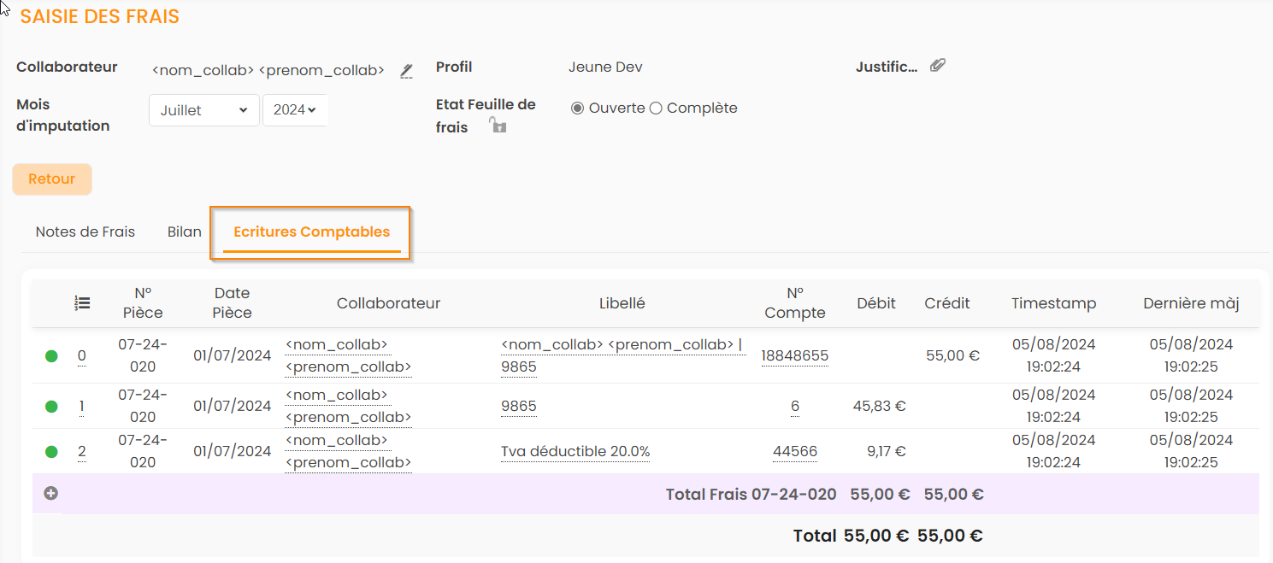This screenshot has height=563, width=1273.
Task: Switch to the Bilan tab
Action: point(185,232)
